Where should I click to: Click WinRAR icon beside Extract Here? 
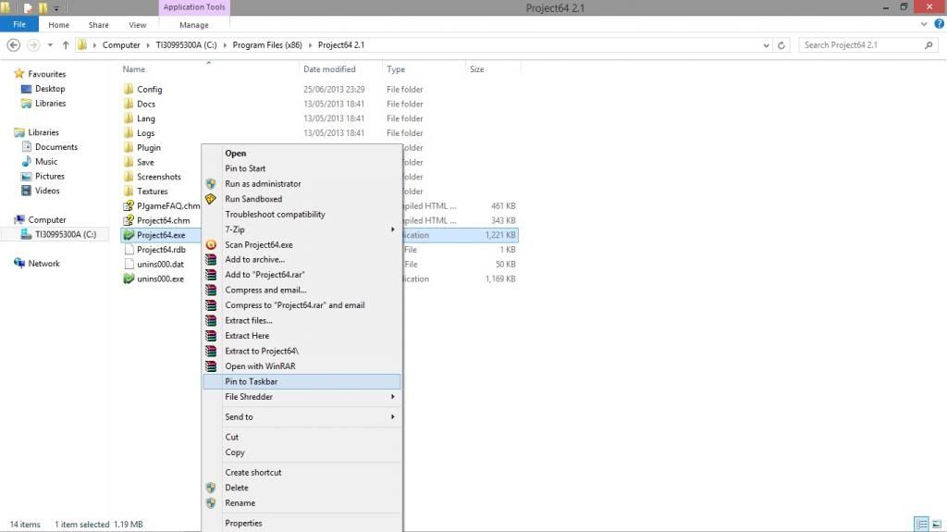click(x=211, y=336)
